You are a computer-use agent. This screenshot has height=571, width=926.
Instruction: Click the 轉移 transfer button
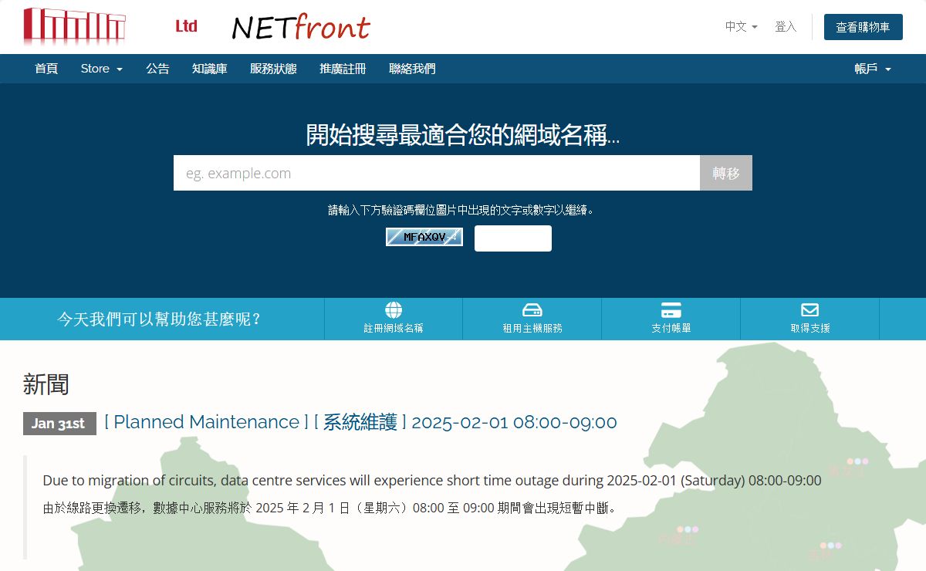(x=726, y=173)
